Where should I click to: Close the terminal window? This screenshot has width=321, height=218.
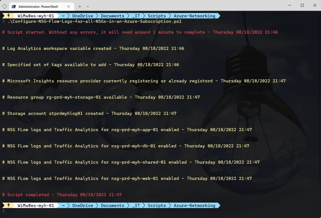(315, 5)
